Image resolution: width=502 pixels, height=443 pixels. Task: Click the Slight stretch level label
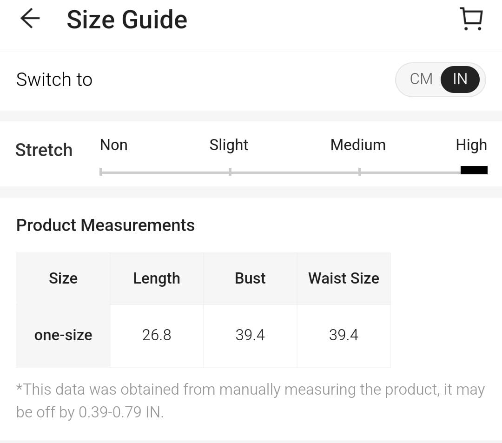[x=229, y=145]
